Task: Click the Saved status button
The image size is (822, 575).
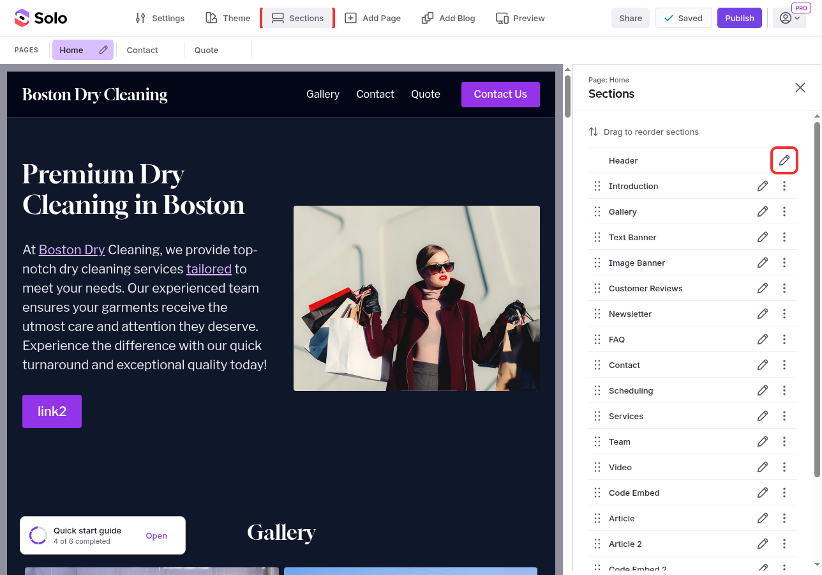Action: tap(683, 18)
